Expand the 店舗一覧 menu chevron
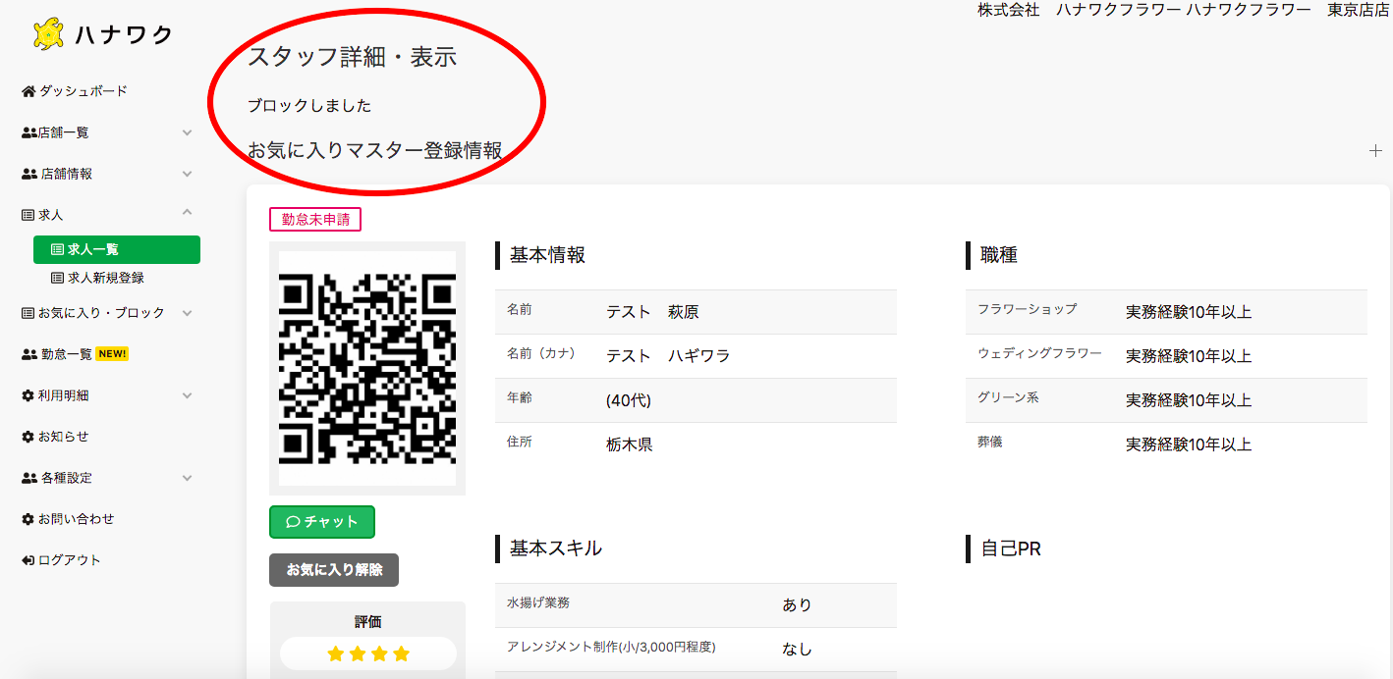Image resolution: width=1393 pixels, height=679 pixels. [x=188, y=132]
